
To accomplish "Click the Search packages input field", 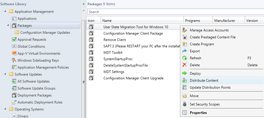I will tap(176, 12).
